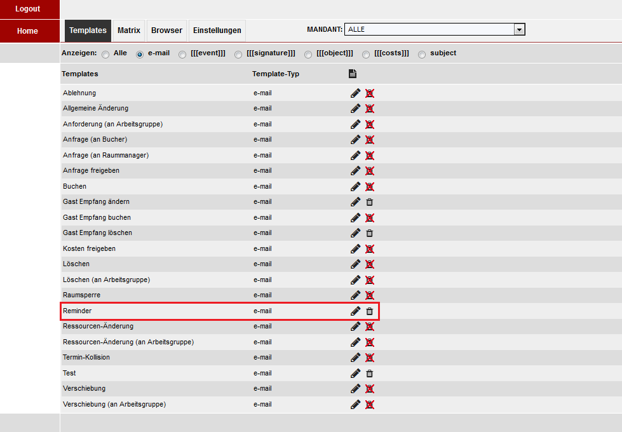Go to the Einstellungen tab
The width and height of the screenshot is (622, 432).
(217, 30)
